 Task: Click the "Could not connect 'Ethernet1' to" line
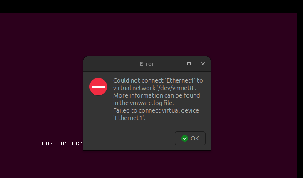[158, 80]
